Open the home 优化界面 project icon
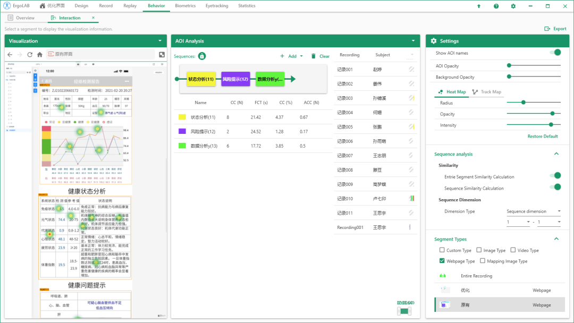The height and width of the screenshot is (323, 574). pyautogui.click(x=43, y=6)
